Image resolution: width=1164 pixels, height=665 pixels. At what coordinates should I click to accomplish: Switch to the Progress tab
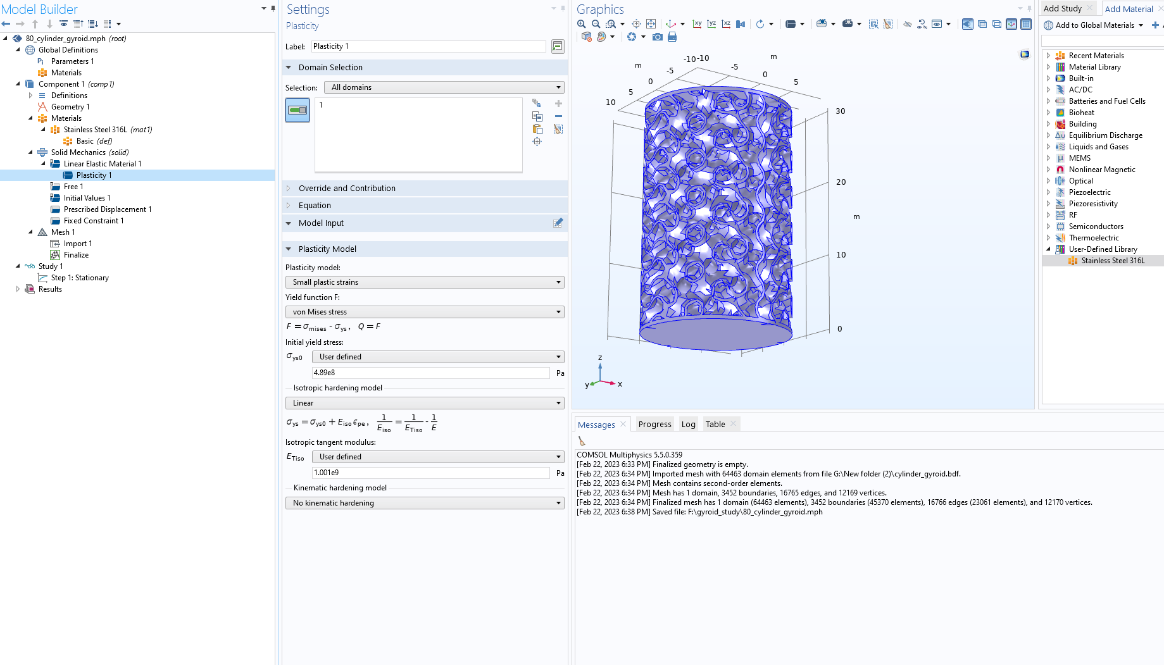pyautogui.click(x=654, y=425)
